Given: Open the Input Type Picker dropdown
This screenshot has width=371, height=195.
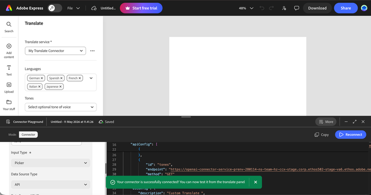Looking at the screenshot, I should tap(50, 163).
